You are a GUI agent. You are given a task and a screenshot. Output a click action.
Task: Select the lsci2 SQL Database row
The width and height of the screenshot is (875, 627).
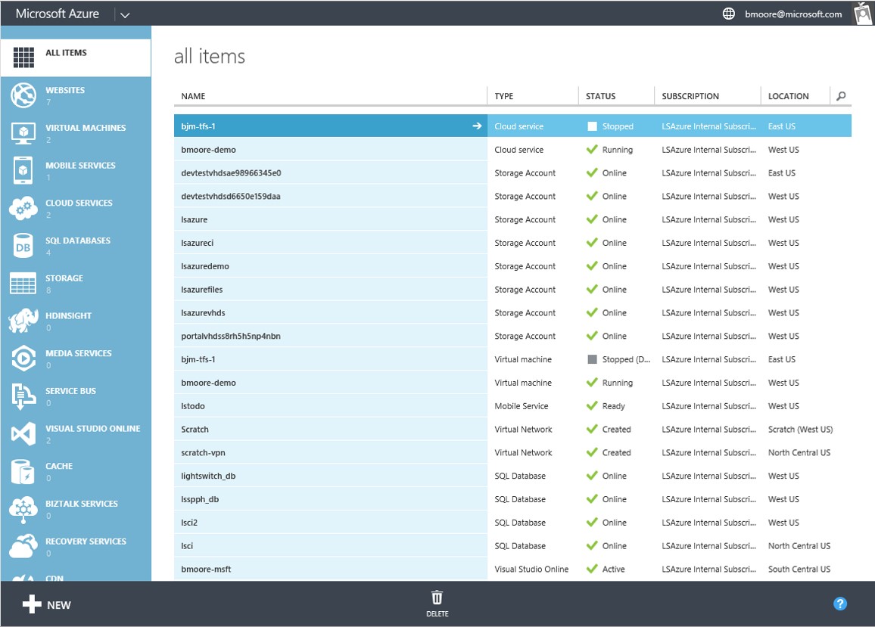click(x=512, y=523)
